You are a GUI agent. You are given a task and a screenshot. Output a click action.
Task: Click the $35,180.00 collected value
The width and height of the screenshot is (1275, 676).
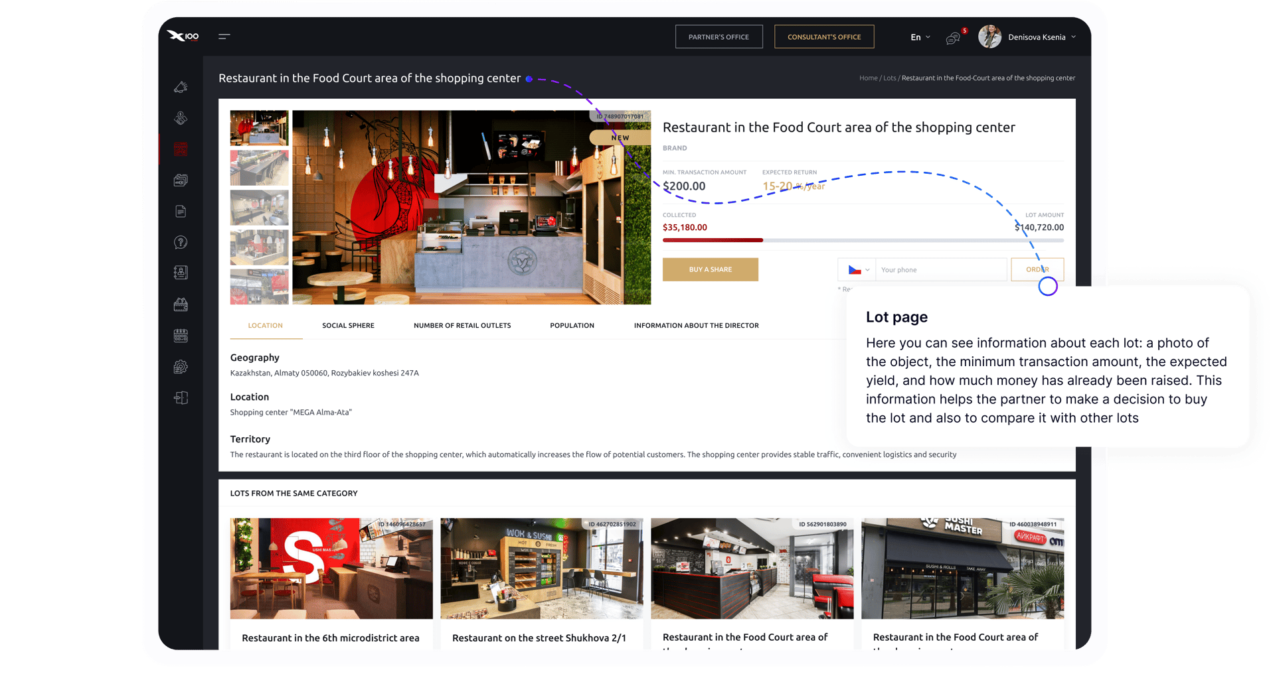tap(685, 228)
